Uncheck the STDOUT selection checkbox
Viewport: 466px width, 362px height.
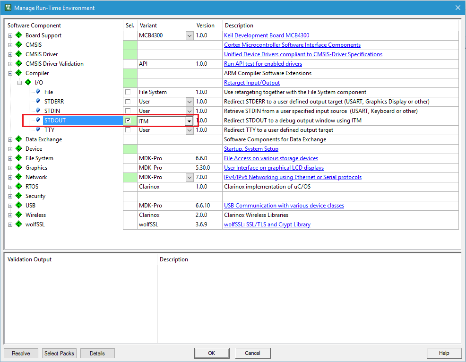coord(128,121)
